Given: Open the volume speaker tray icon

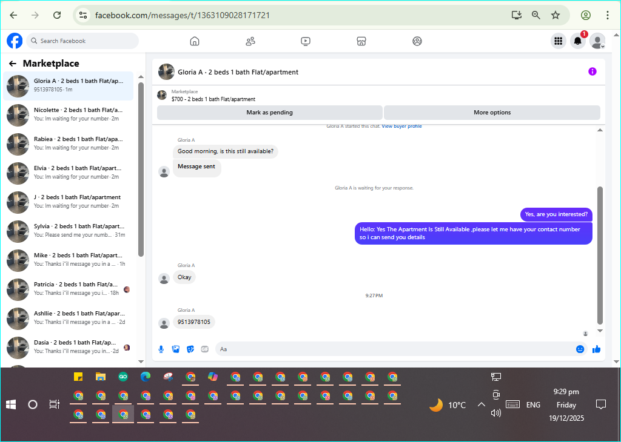Looking at the screenshot, I should (x=496, y=413).
